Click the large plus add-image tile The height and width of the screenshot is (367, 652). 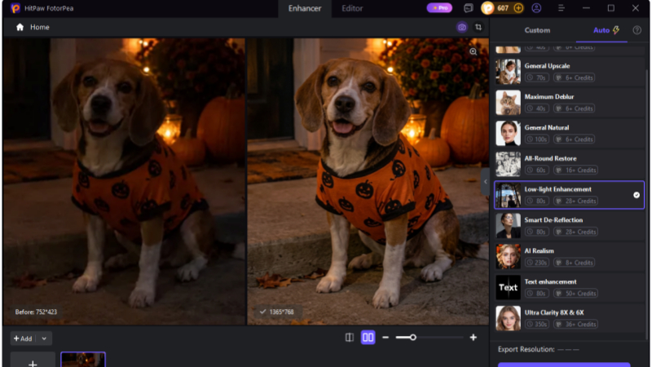click(x=33, y=360)
